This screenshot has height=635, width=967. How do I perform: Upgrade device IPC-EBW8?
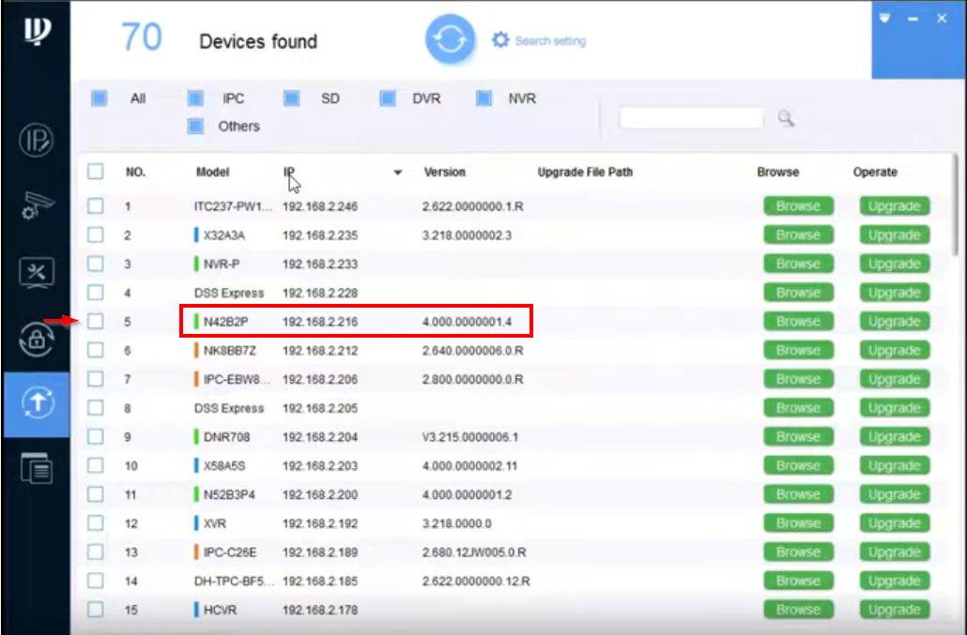click(894, 379)
